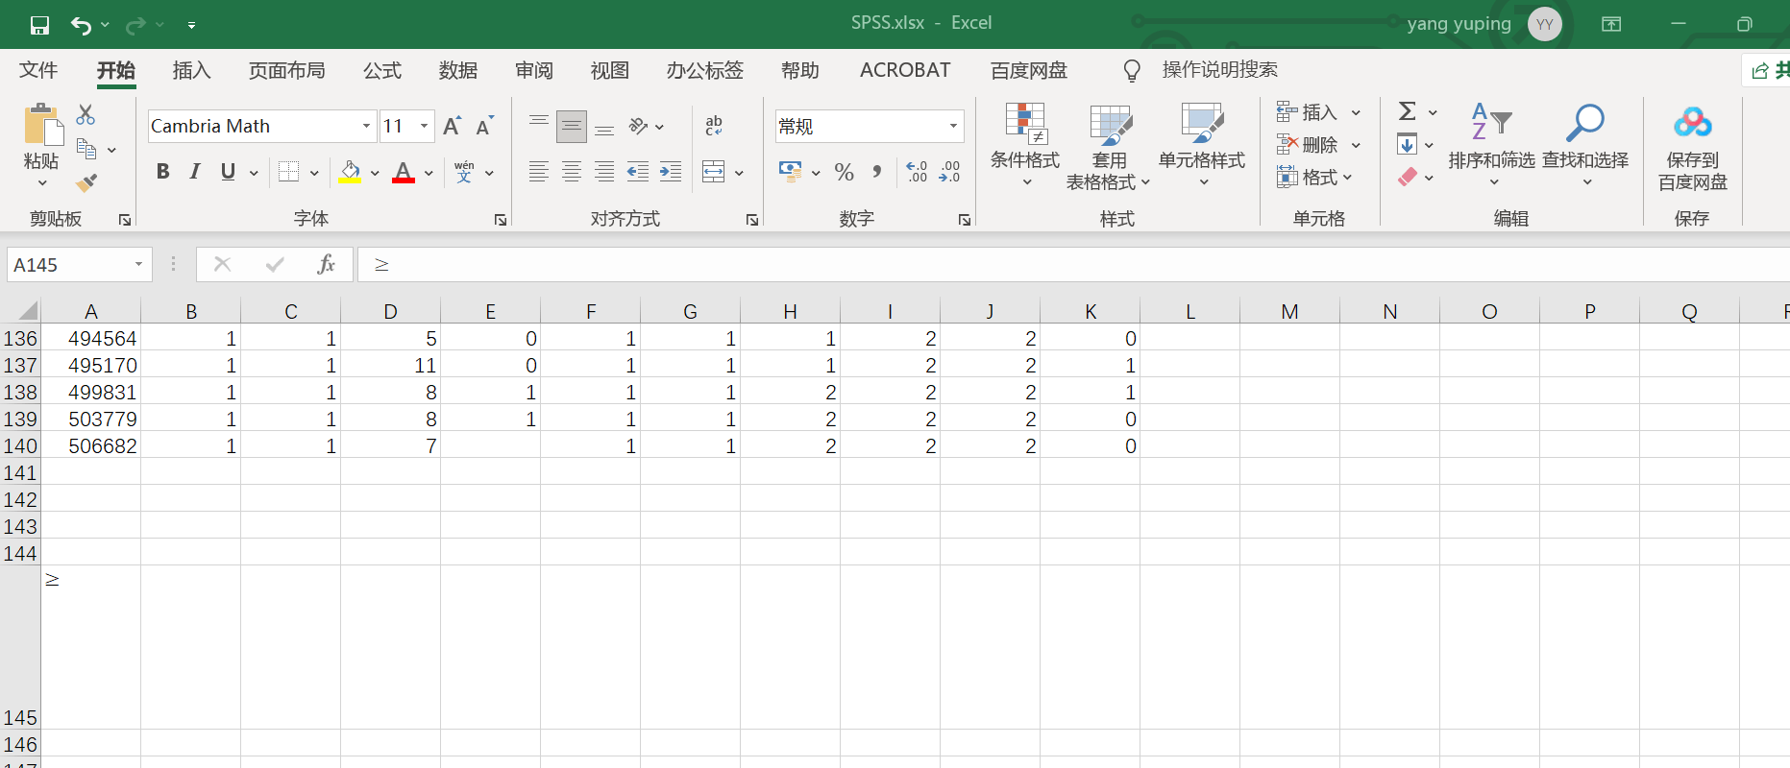Click the Fill down arrow icon

1407,145
